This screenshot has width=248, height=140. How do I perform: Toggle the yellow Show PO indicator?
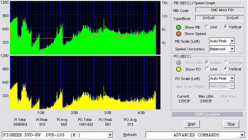pyautogui.click(x=178, y=69)
